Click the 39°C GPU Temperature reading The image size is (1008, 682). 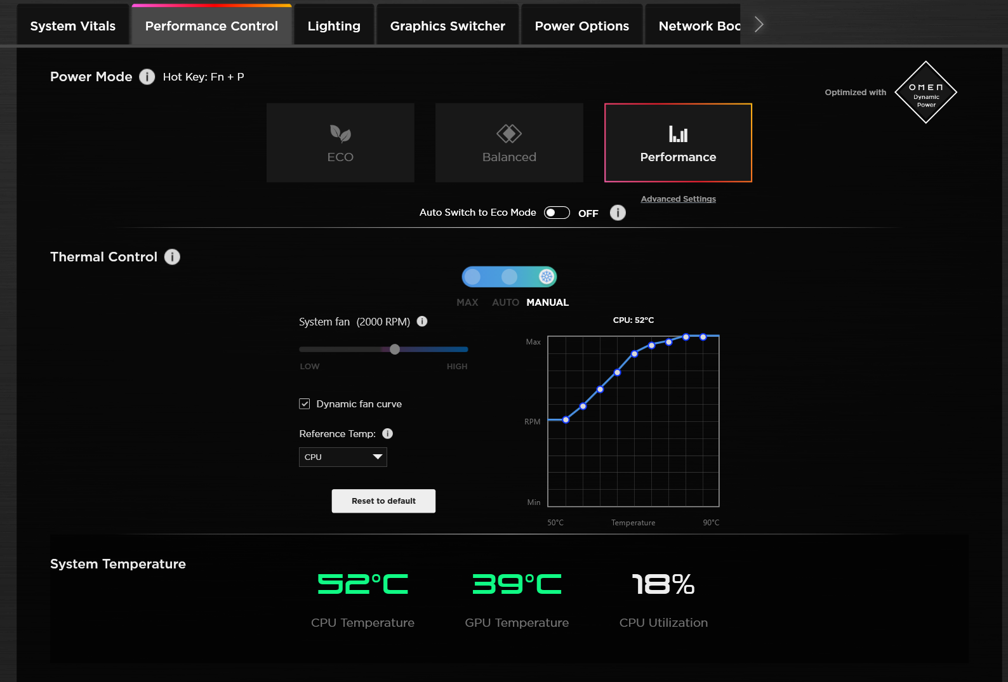tap(517, 584)
